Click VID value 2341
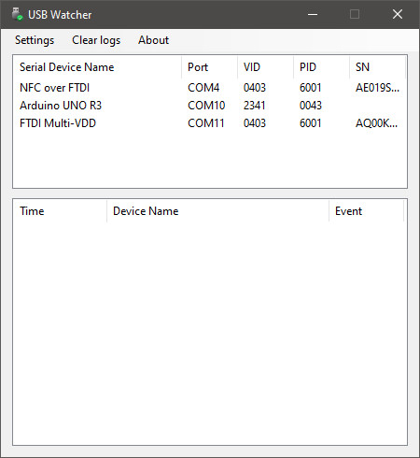Image resolution: width=420 pixels, height=458 pixels. pos(254,106)
